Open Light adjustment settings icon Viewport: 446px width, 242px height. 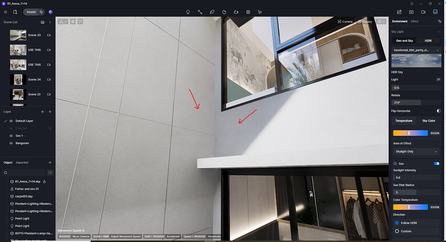point(438,79)
